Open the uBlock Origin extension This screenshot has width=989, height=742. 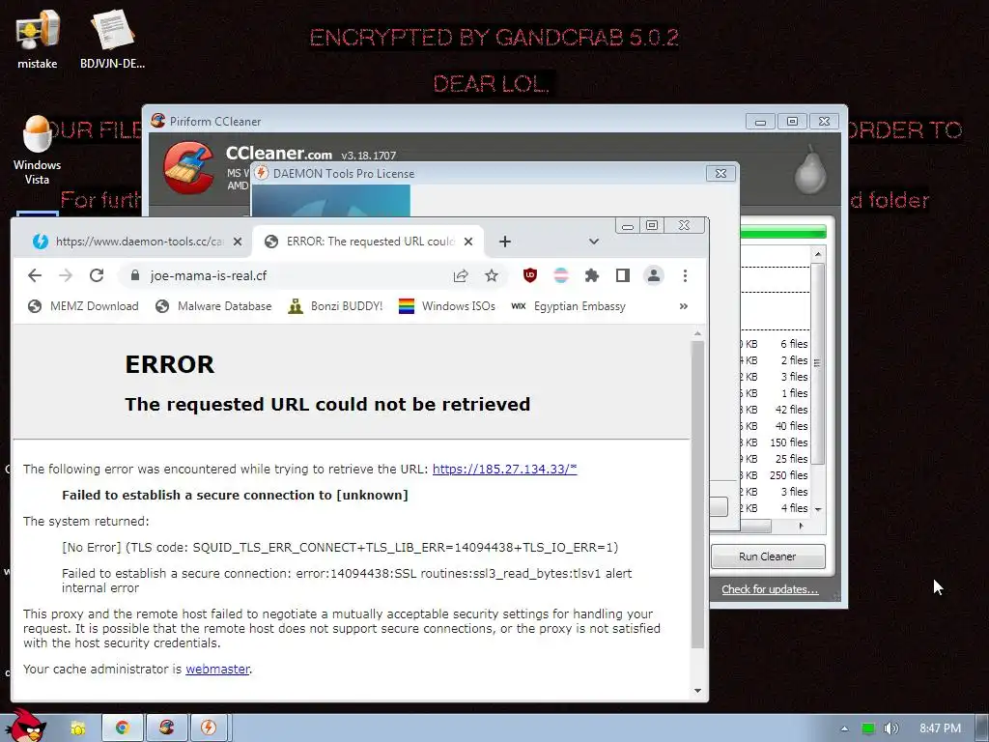click(x=530, y=275)
